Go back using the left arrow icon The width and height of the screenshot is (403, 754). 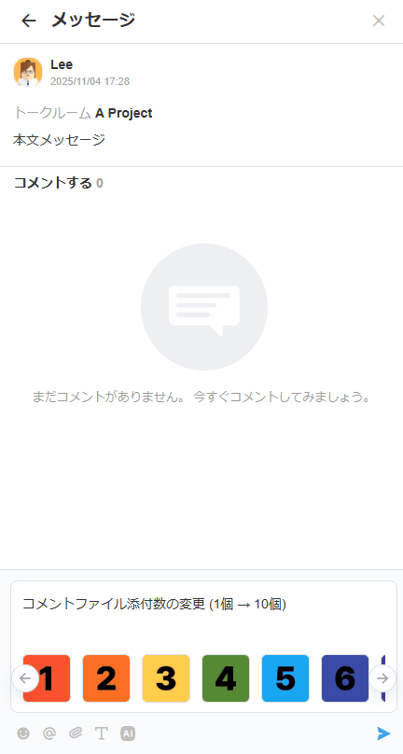tap(29, 21)
